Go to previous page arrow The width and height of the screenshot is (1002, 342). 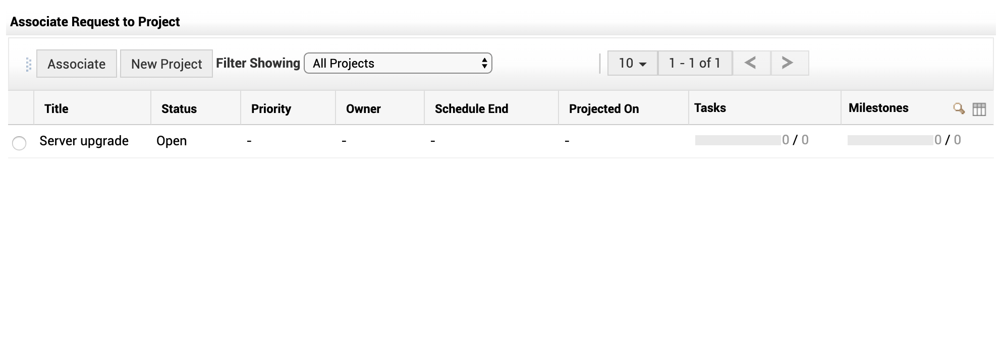pyautogui.click(x=751, y=63)
